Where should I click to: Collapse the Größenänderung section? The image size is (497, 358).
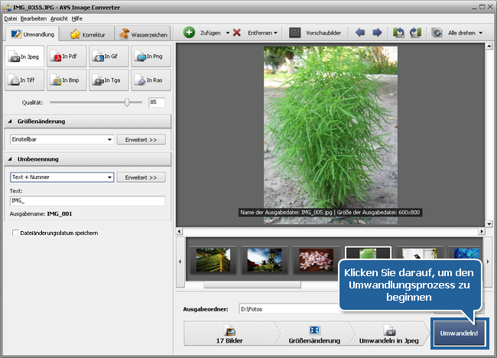(x=10, y=121)
